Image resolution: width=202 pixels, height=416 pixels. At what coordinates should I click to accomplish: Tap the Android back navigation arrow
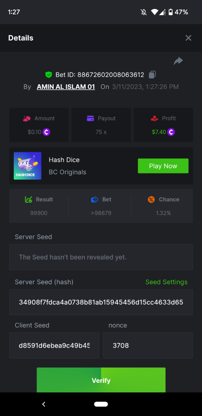pyautogui.click(x=44, y=404)
